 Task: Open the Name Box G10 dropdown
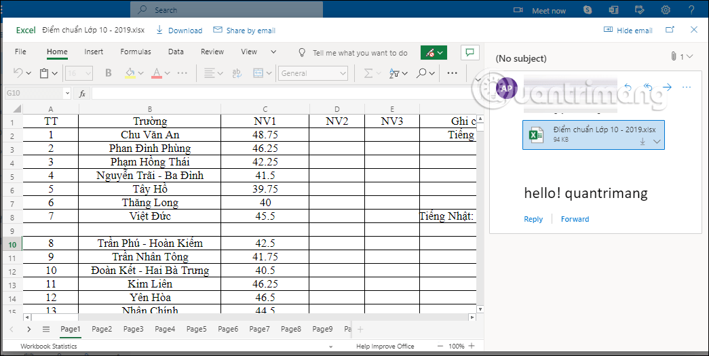pos(68,93)
